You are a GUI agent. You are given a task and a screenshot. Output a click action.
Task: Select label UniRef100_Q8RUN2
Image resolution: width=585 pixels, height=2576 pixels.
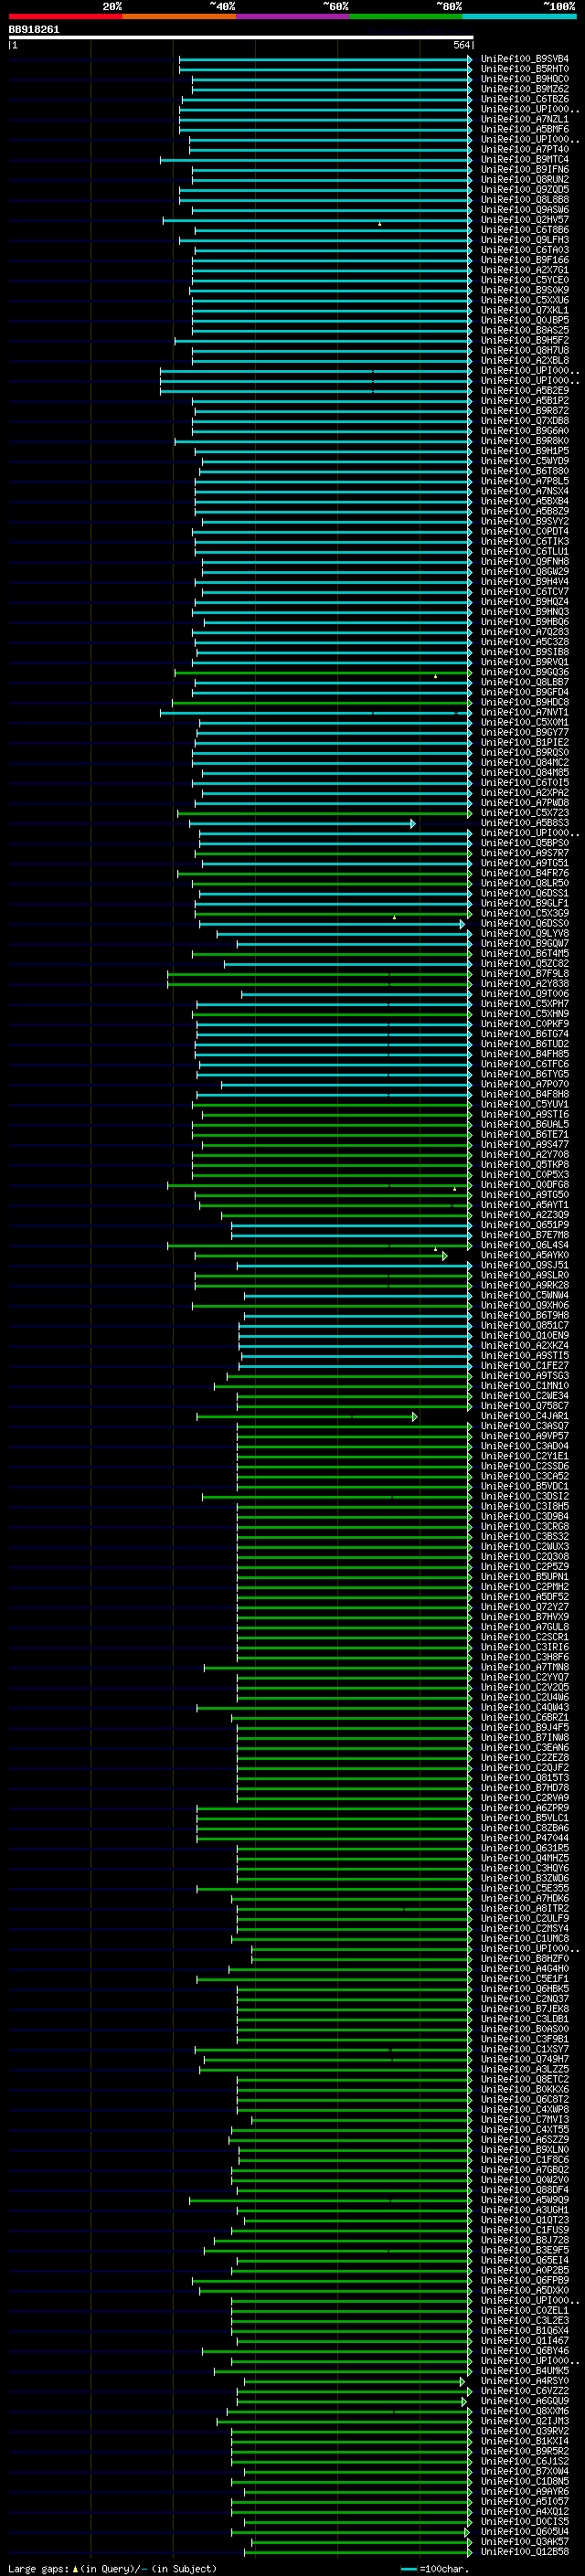[525, 180]
